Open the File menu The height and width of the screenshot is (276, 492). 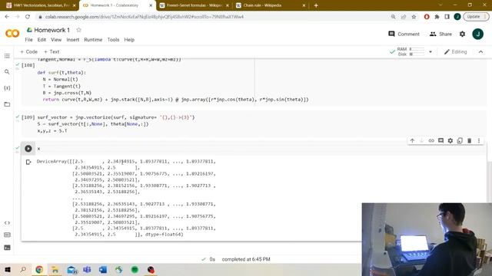tap(28, 40)
